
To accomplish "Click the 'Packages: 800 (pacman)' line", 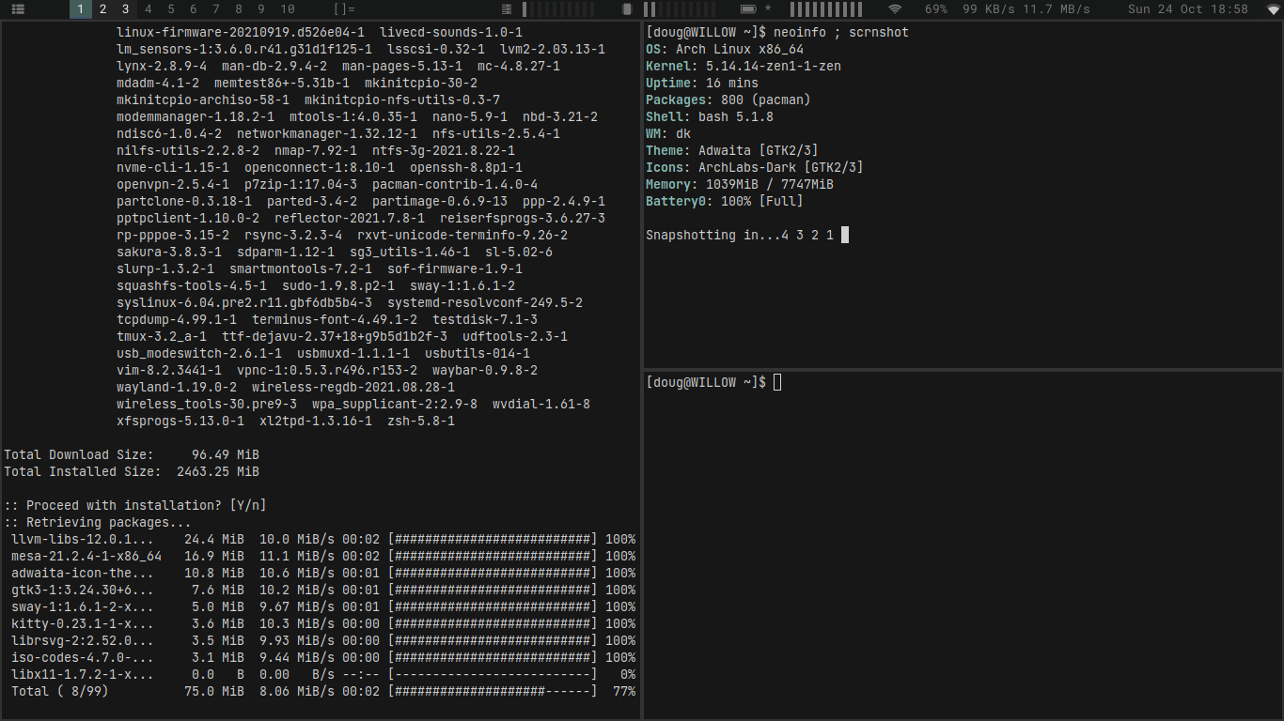I will [728, 100].
